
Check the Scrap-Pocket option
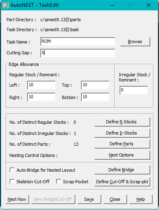(59, 182)
